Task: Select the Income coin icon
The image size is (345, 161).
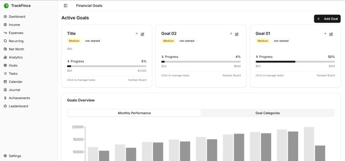Action: (x=5, y=25)
